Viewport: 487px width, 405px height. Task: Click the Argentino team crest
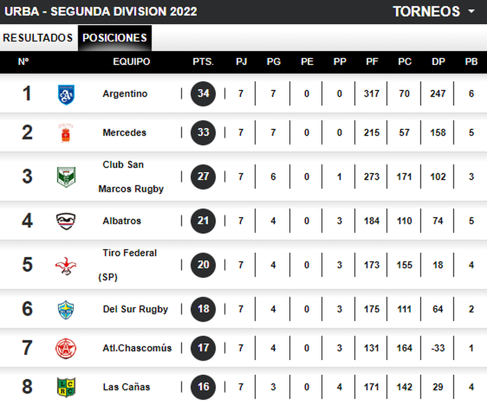click(66, 95)
